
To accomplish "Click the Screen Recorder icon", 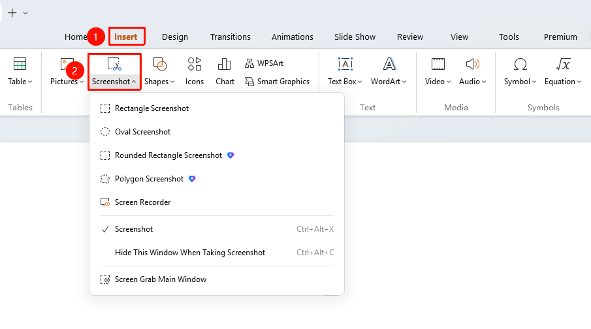I will (x=105, y=202).
